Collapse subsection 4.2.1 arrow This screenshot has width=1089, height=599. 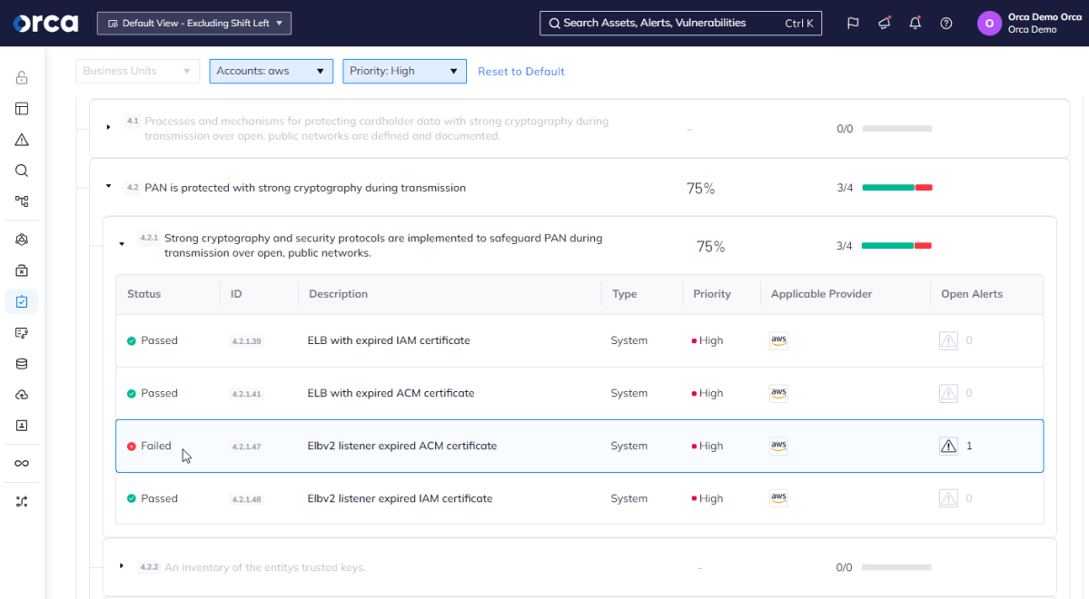122,244
